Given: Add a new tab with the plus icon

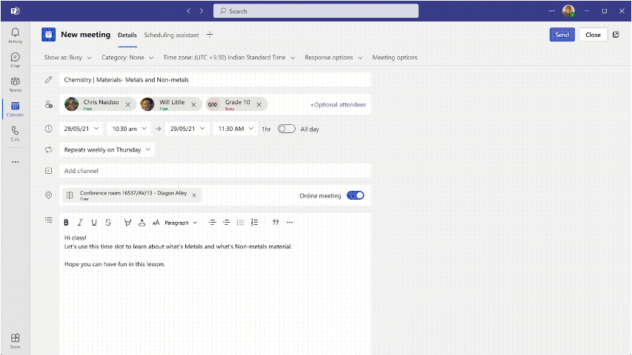Looking at the screenshot, I should click(210, 35).
